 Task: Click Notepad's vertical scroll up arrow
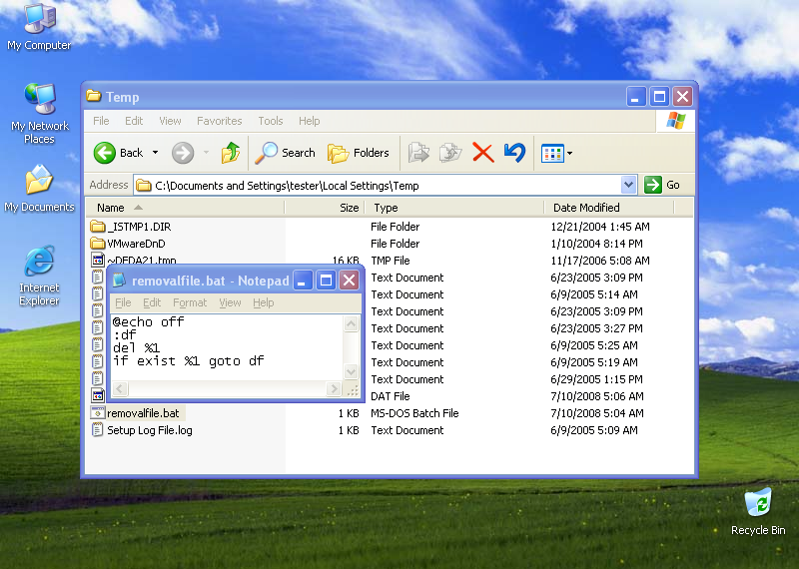coord(352,323)
